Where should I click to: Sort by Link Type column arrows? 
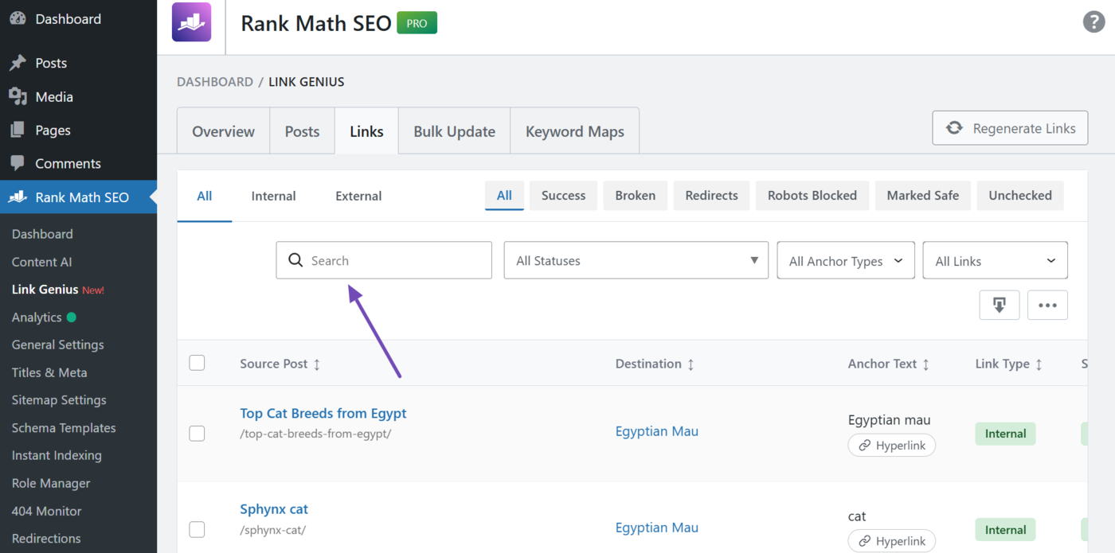[1039, 364]
